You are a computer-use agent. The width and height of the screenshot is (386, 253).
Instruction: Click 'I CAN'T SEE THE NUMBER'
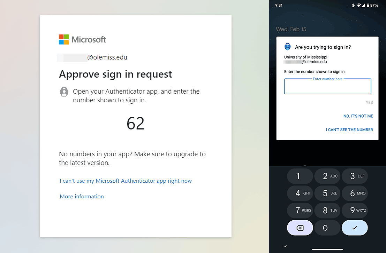coord(349,129)
